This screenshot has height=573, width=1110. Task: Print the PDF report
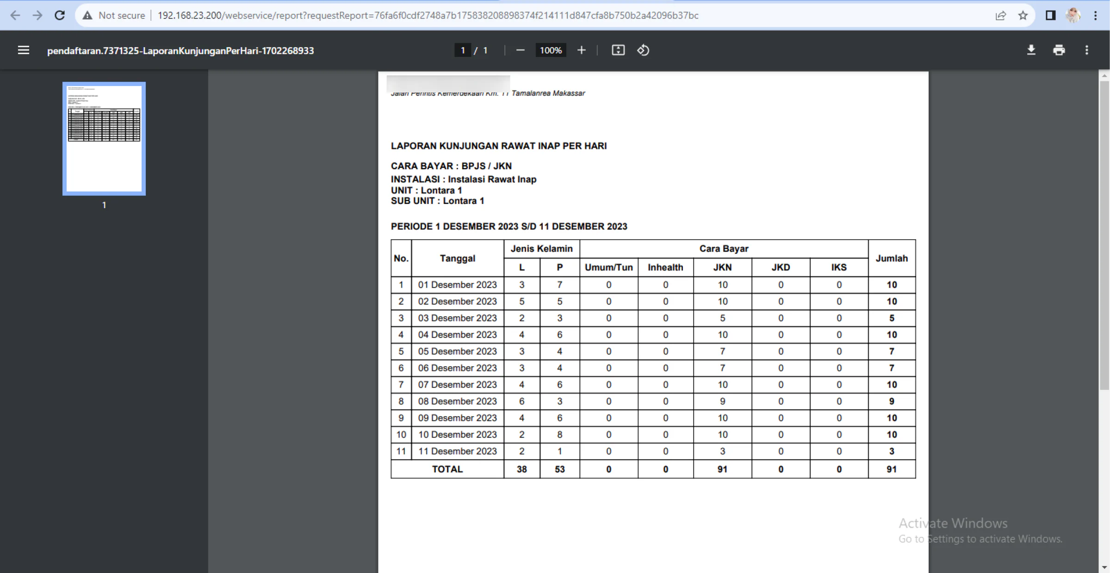point(1059,50)
